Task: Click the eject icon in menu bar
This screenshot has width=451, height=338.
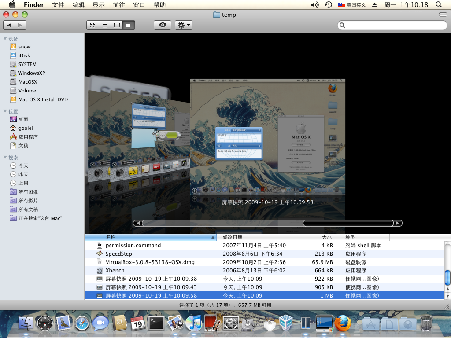Action: point(374,4)
